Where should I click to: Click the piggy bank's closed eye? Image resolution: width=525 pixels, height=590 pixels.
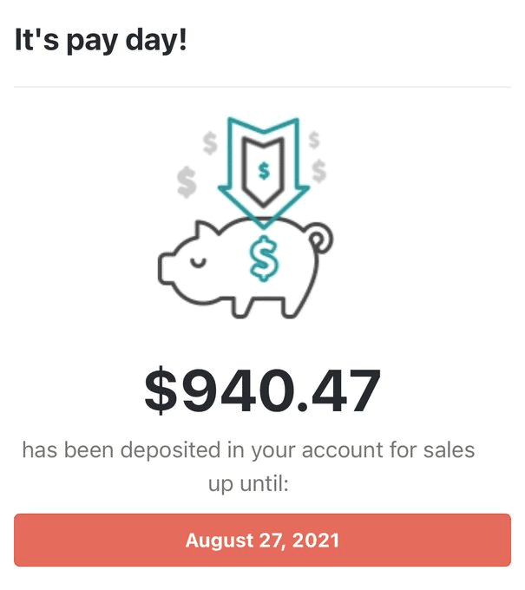pyautogui.click(x=198, y=259)
